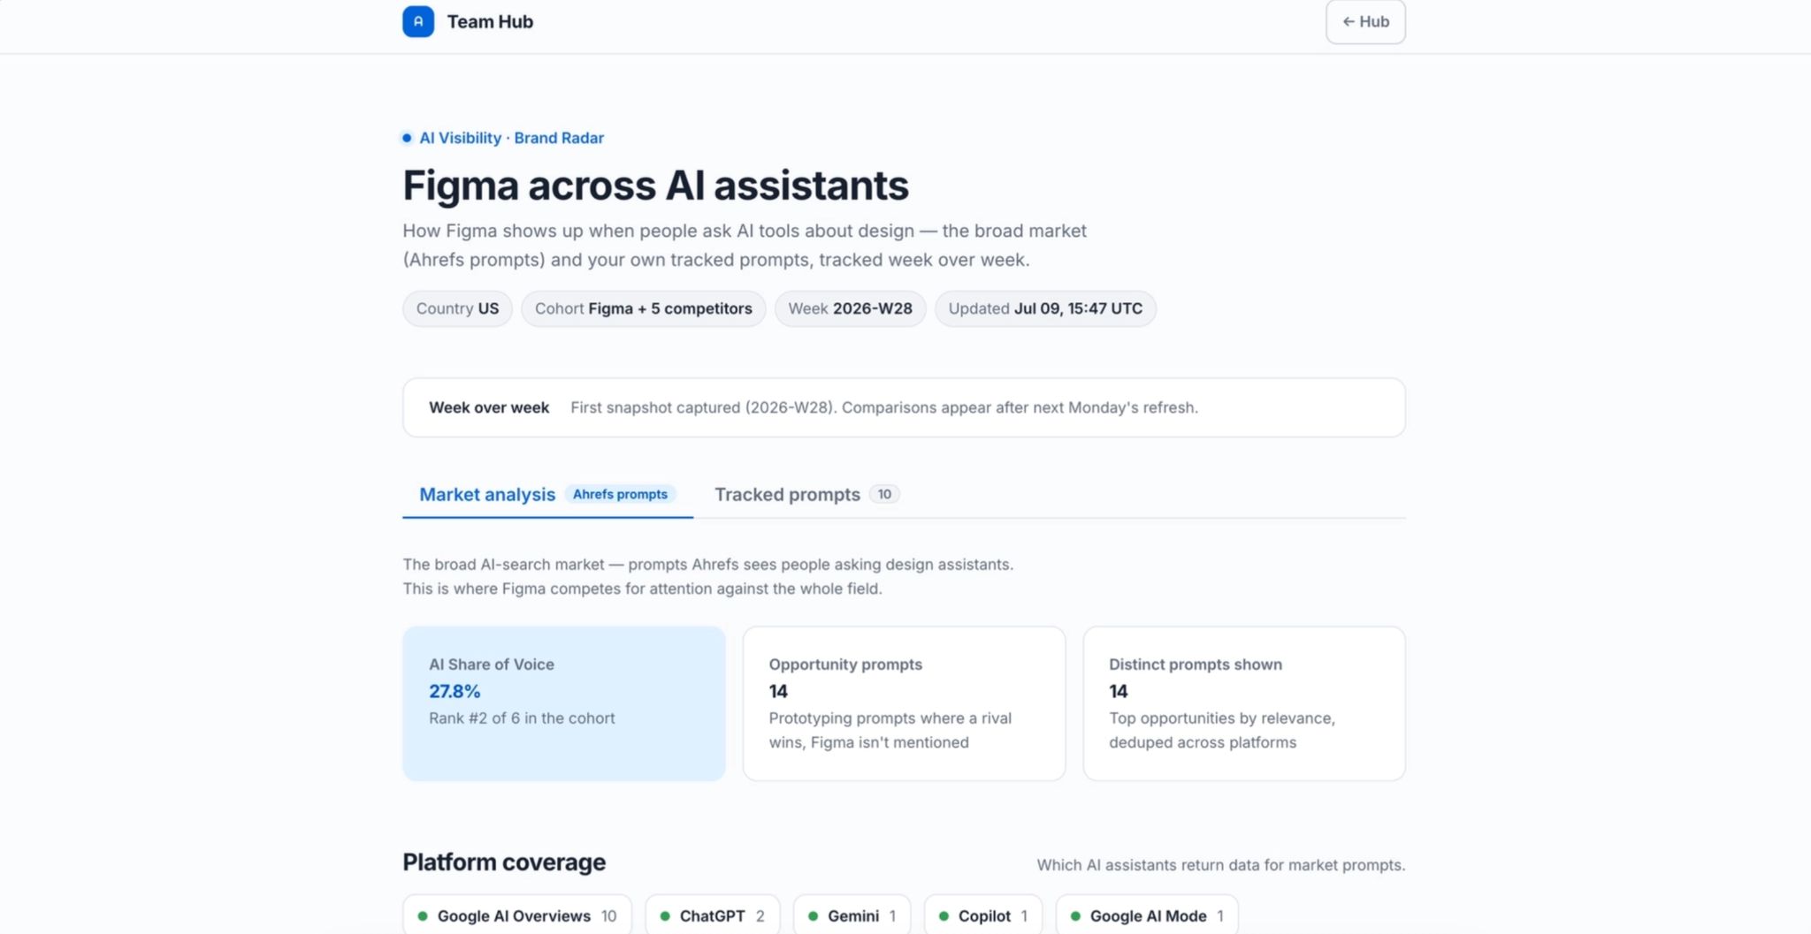The height and width of the screenshot is (934, 1811).
Task: Switch to the Tracked prompts tab
Action: [806, 494]
